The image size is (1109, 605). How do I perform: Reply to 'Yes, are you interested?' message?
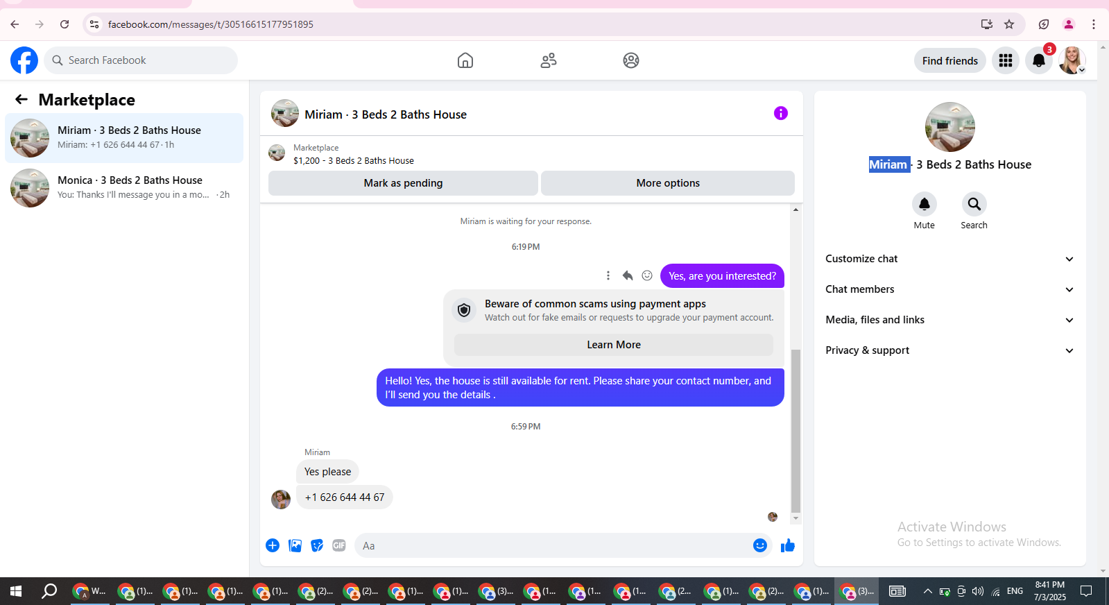[x=628, y=275]
